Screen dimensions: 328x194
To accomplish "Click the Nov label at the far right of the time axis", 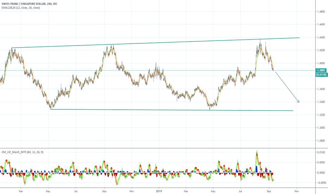I will [x=296, y=191].
